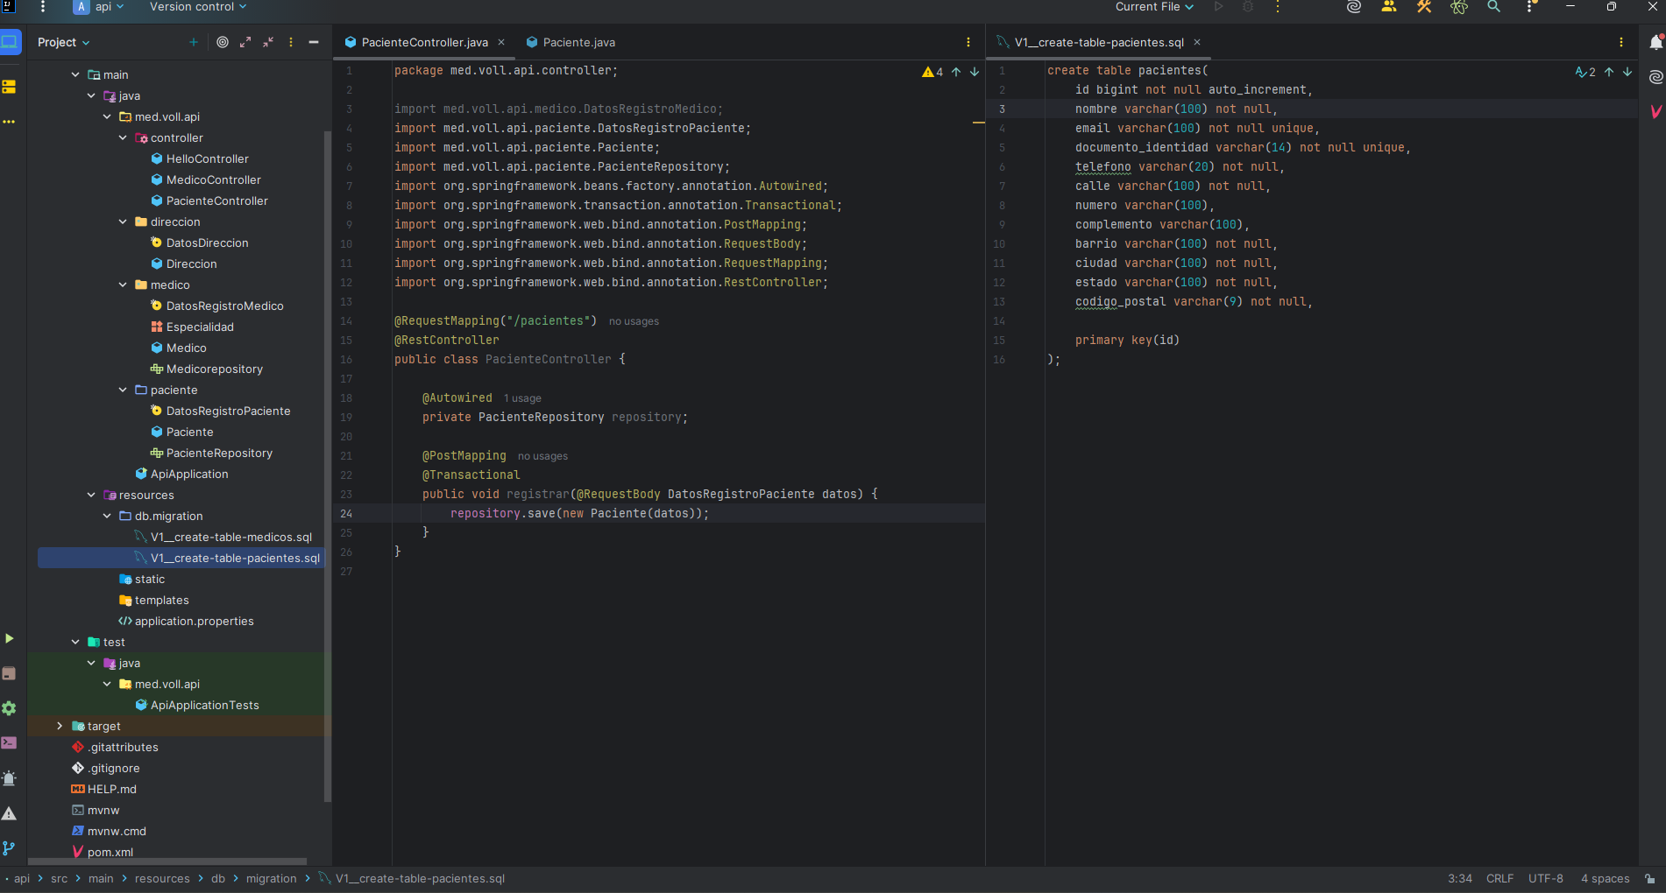Close the V1__create-table-pacientes.sql tab
This screenshot has width=1666, height=893.
pyautogui.click(x=1197, y=42)
